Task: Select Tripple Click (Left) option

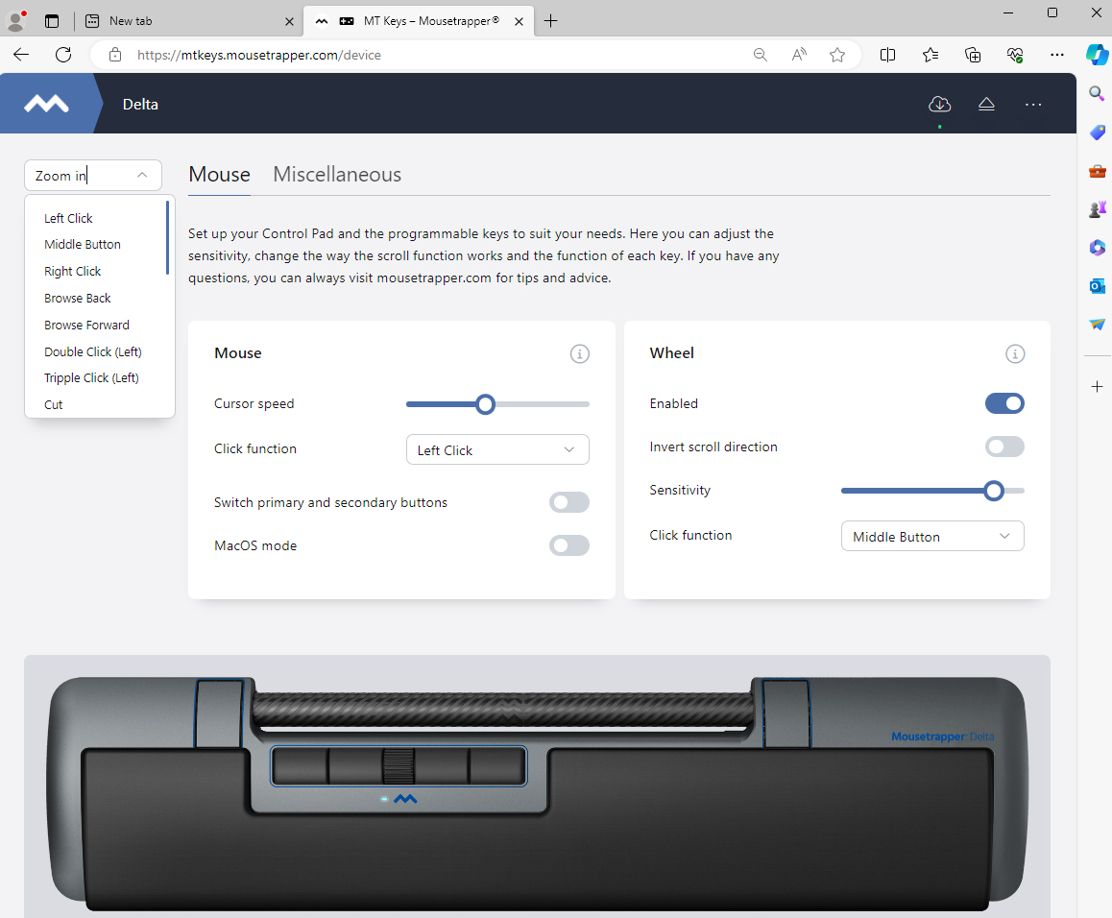Action: [x=91, y=378]
